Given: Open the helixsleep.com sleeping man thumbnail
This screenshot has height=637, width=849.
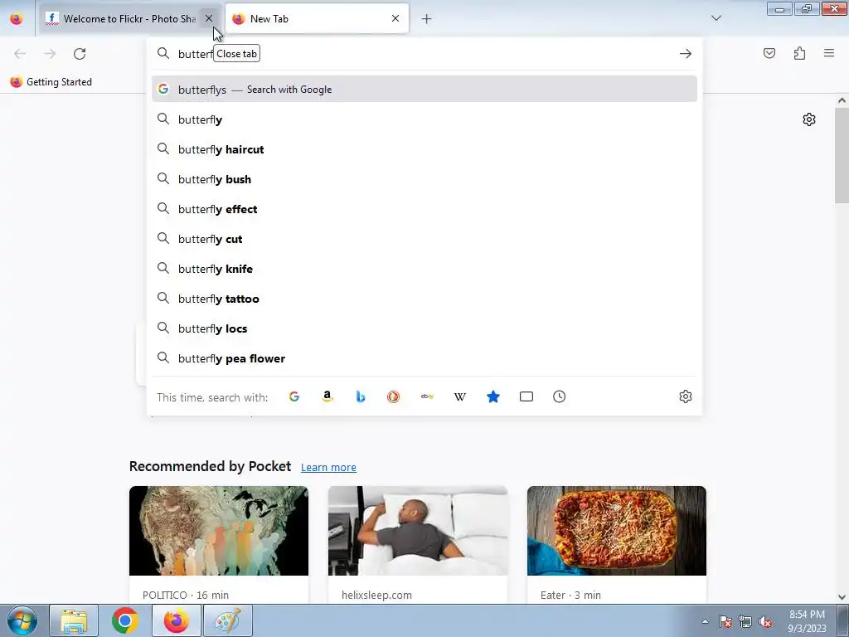Looking at the screenshot, I should [x=418, y=531].
